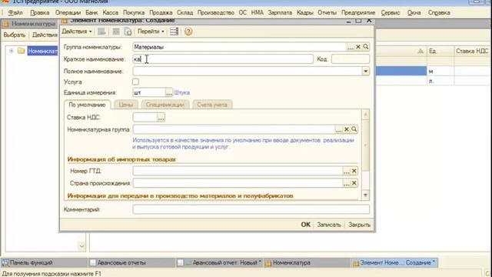Viewport: 492px width, 277px height.
Task: Open the Зарплата menu
Action: click(x=280, y=13)
